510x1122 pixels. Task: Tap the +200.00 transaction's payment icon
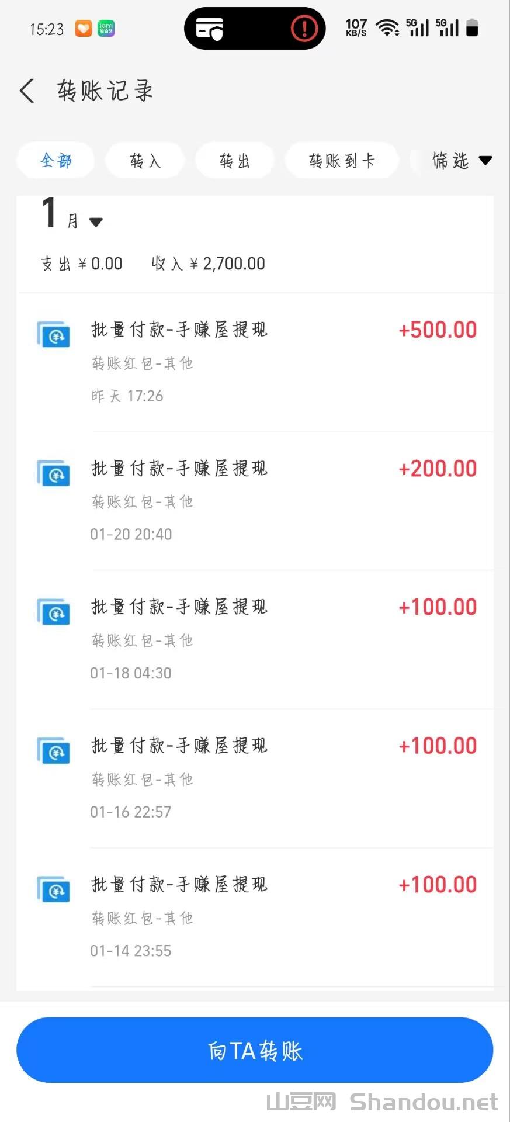54,473
